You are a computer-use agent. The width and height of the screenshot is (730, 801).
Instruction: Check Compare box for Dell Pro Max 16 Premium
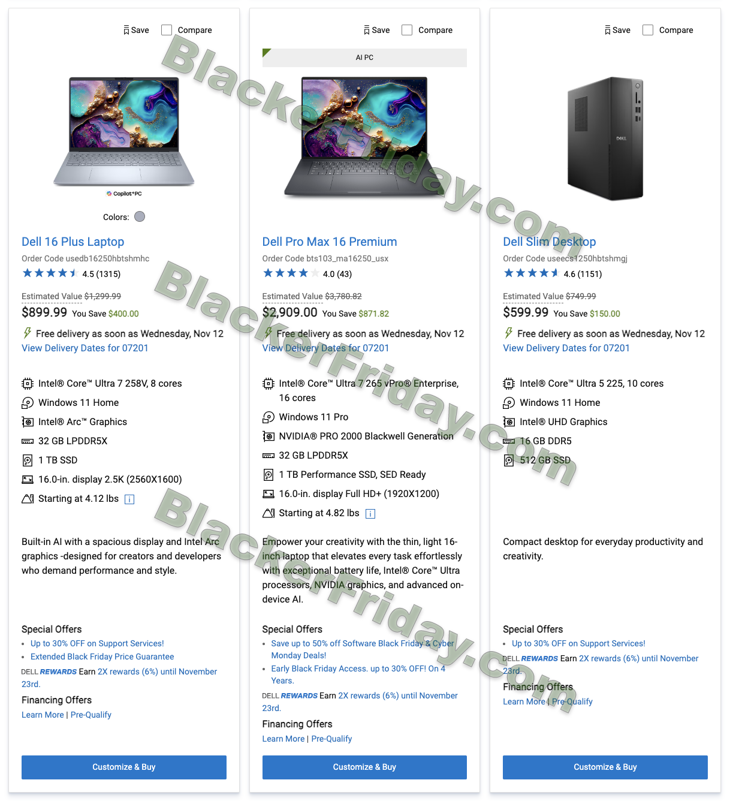tap(407, 30)
